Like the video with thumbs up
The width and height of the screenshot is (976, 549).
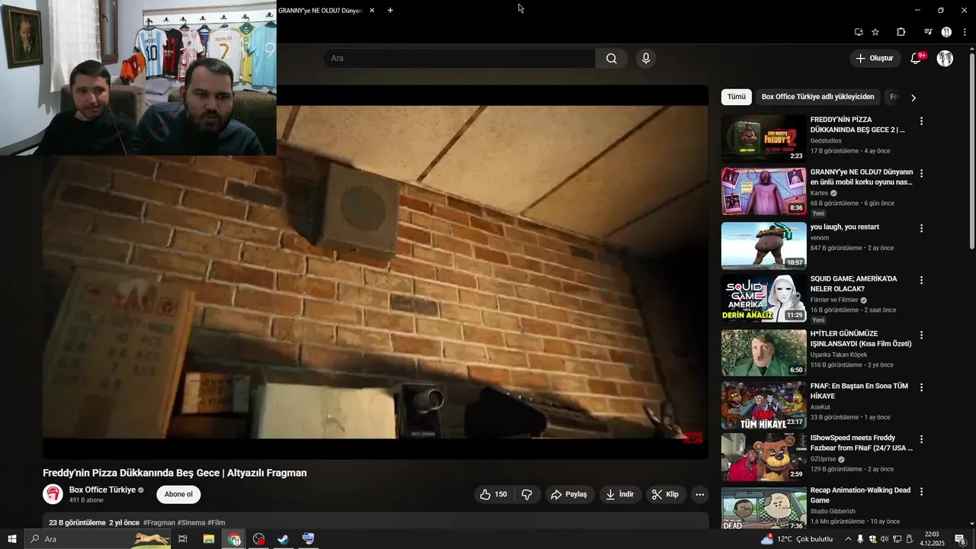pyautogui.click(x=494, y=494)
